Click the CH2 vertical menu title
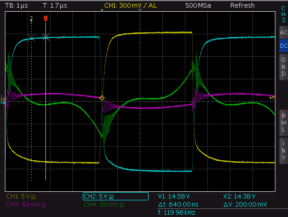The width and height of the screenshot is (288, 217). (283, 14)
